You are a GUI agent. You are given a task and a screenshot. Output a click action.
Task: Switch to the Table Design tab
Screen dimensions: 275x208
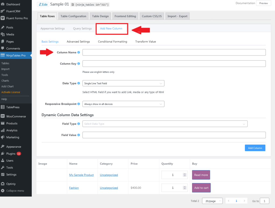(100, 16)
